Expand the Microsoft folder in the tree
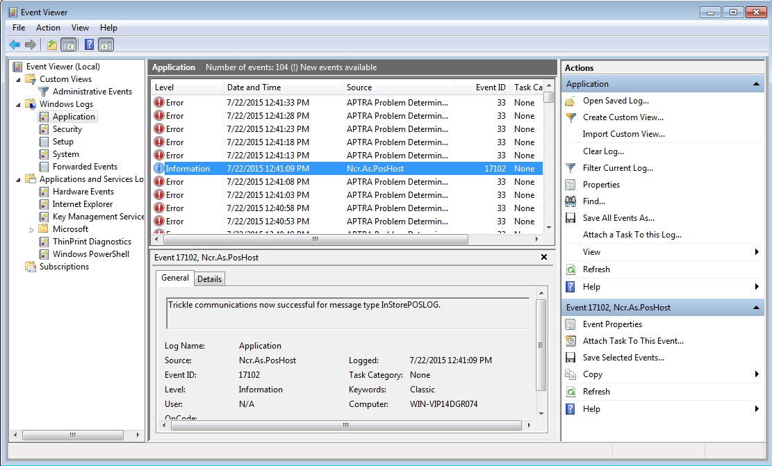The width and height of the screenshot is (772, 466). (31, 230)
